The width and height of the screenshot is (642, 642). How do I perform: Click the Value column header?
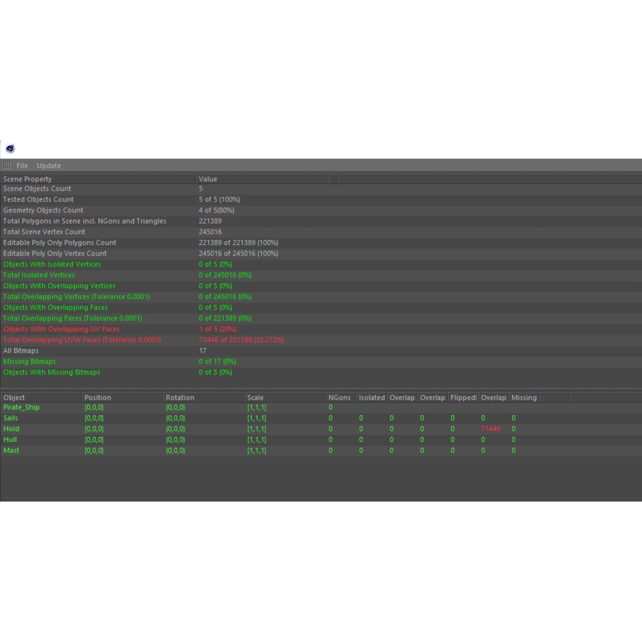208,179
